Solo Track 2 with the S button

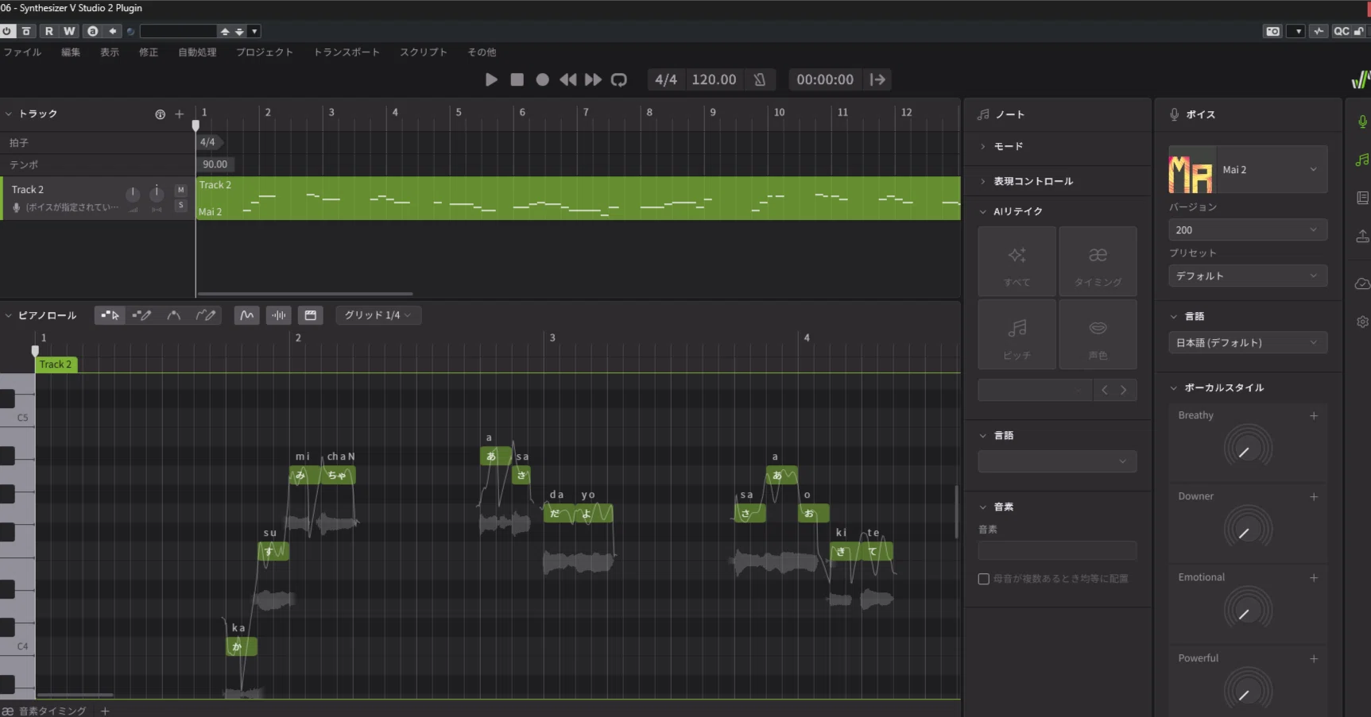click(180, 205)
